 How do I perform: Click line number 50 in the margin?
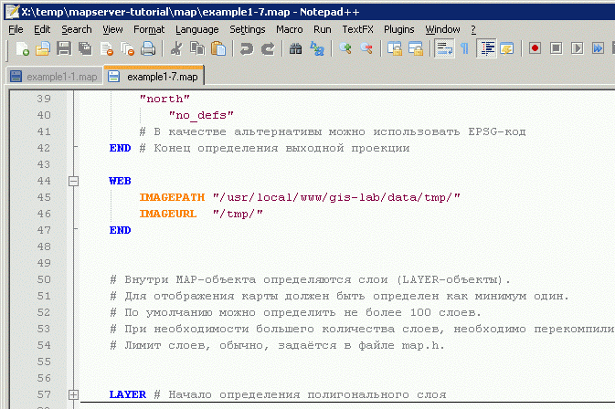point(42,279)
